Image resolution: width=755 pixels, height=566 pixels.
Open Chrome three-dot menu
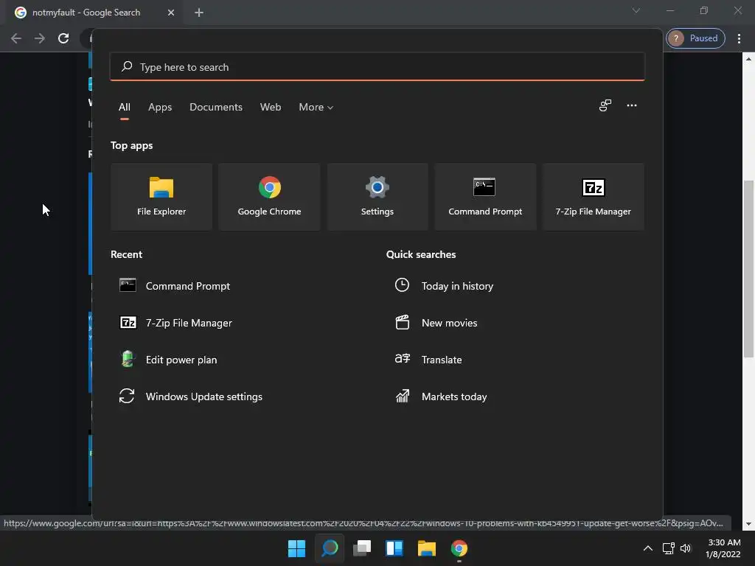739,38
